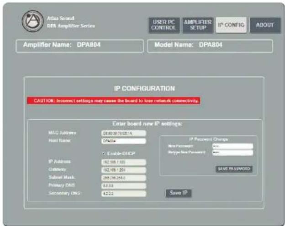Click the 'Atlas Sound' brand text
The width and height of the screenshot is (285, 226).
click(x=61, y=18)
